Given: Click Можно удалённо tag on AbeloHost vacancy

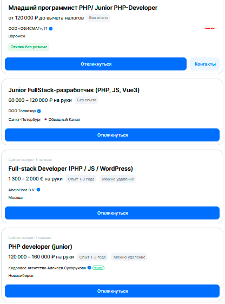Looking at the screenshot, I should pos(117,179).
